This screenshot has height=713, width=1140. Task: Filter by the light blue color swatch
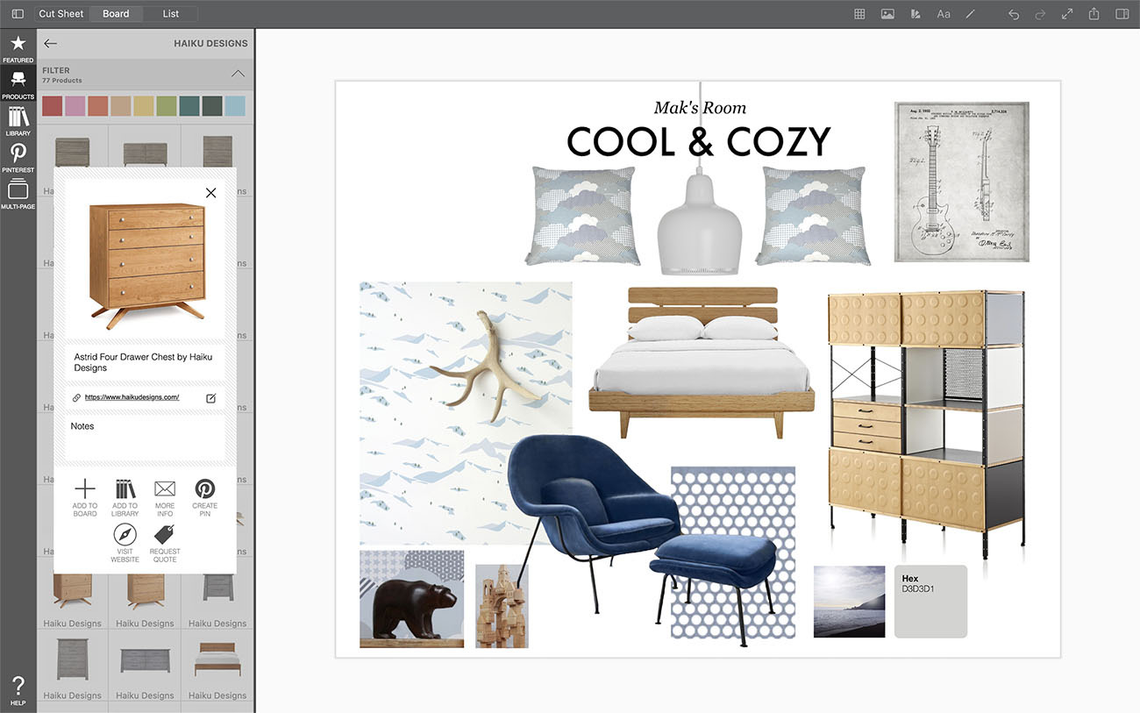[235, 106]
